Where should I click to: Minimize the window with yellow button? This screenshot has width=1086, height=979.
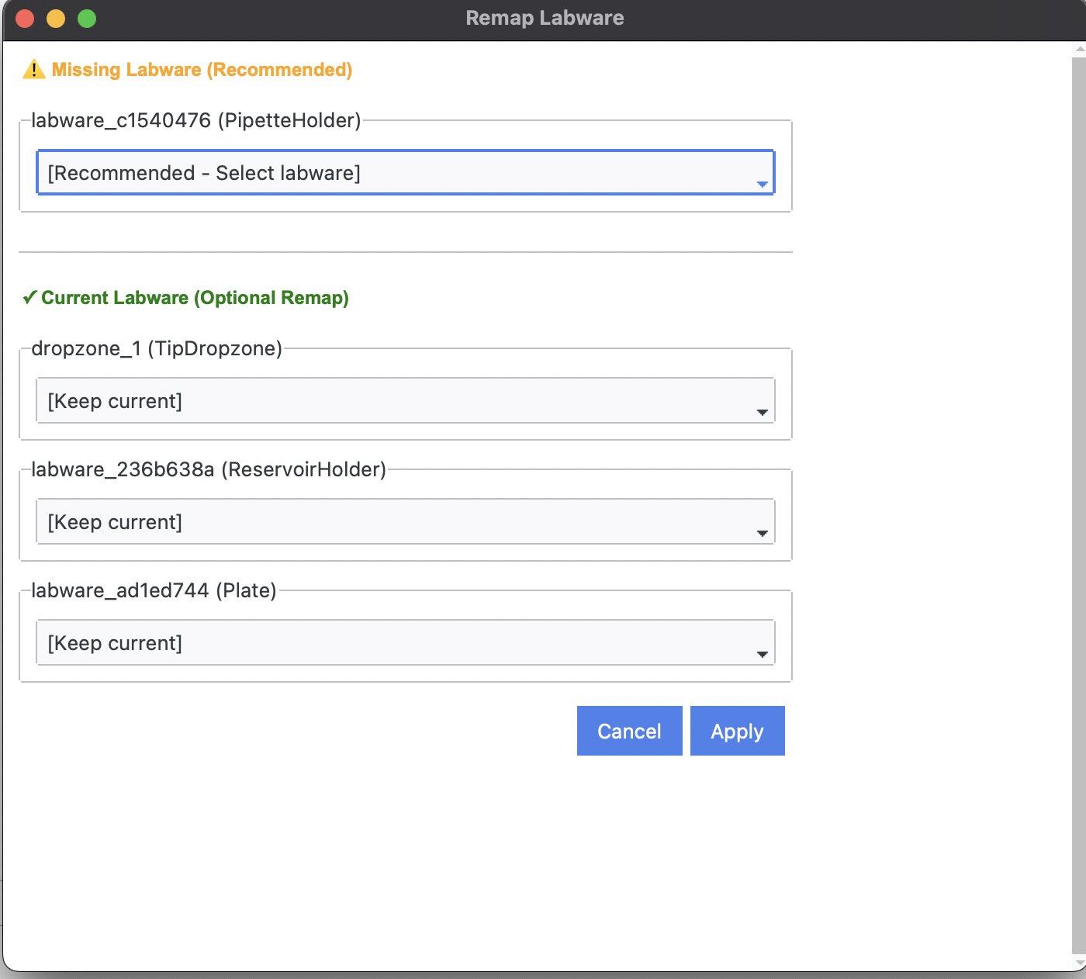[56, 19]
